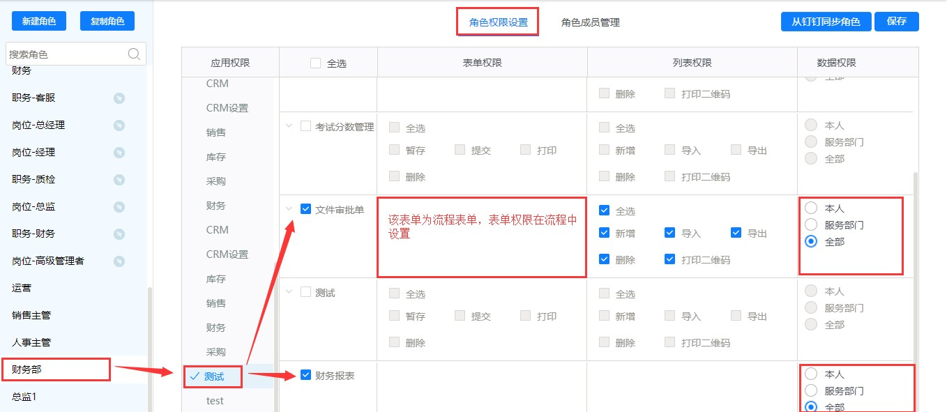947x412 pixels.
Task: Check 新增 in the 测试 row list permissions
Action: [604, 316]
